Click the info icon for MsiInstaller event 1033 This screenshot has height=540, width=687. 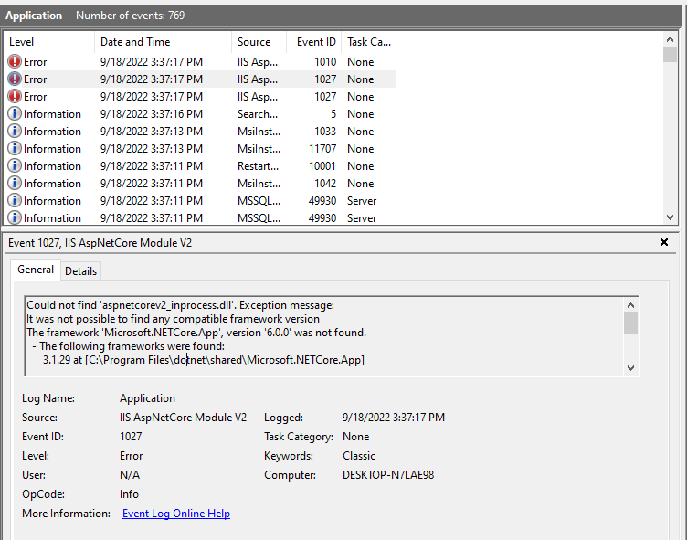(x=15, y=131)
